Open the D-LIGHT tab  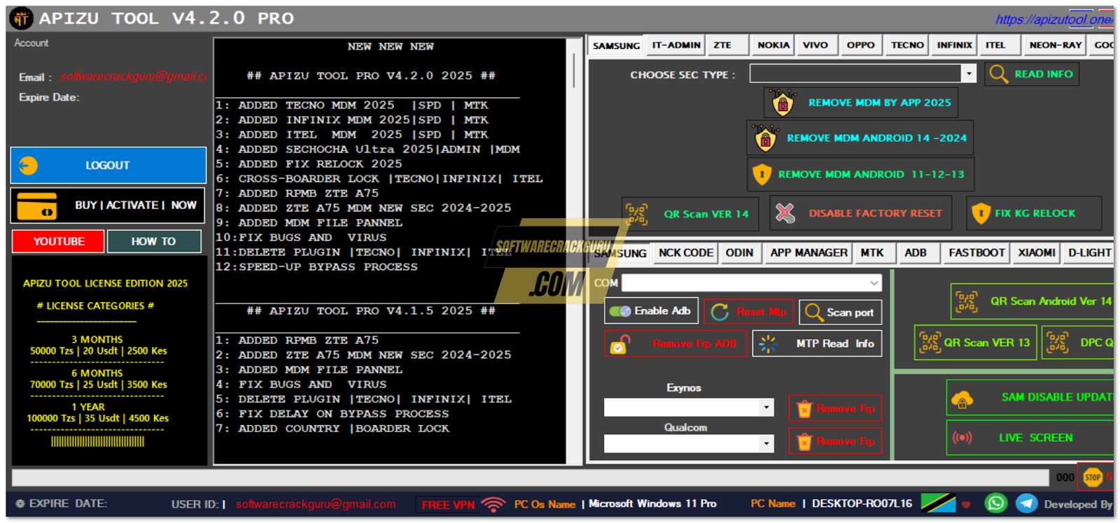1089,253
